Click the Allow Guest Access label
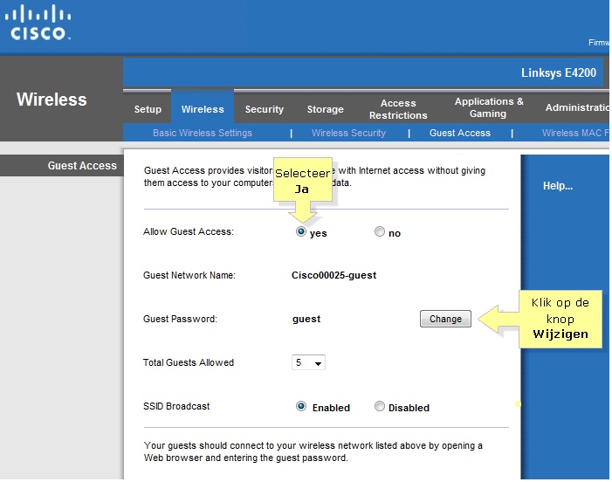The image size is (612, 482). click(188, 231)
